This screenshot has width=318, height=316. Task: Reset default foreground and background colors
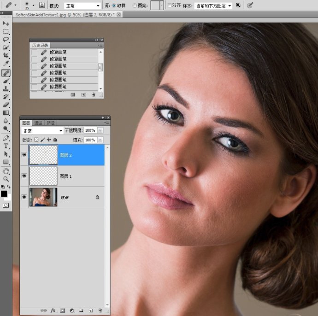(x=3, y=187)
